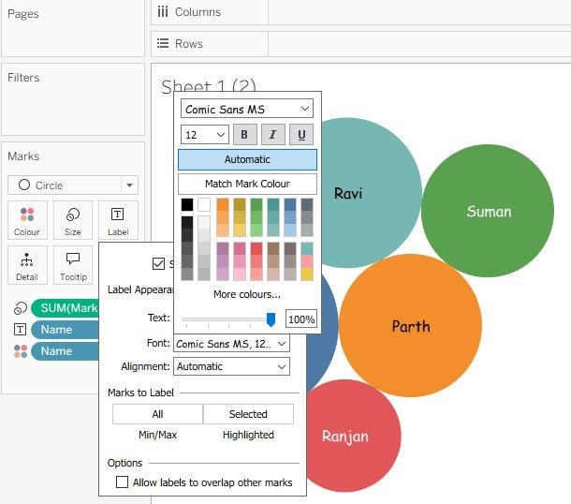Toggle underline font style

coord(301,135)
